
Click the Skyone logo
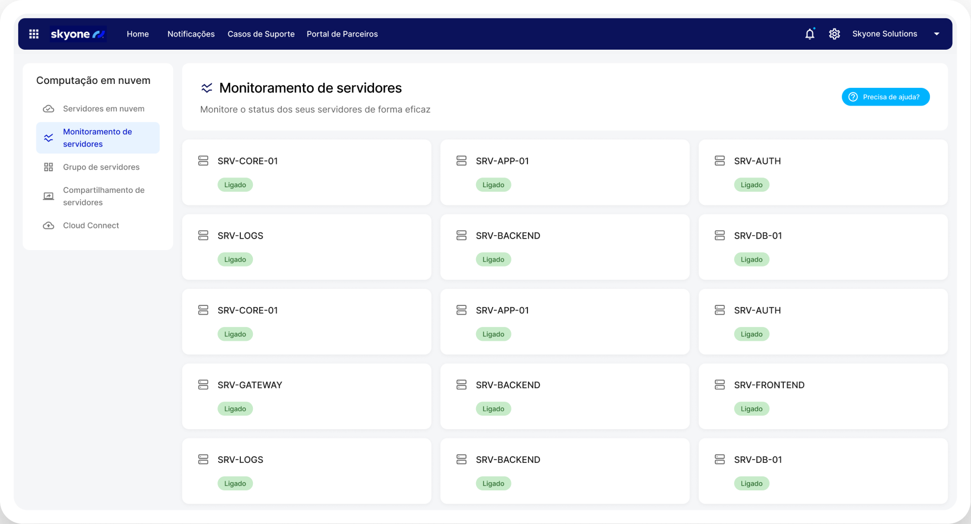tap(77, 34)
